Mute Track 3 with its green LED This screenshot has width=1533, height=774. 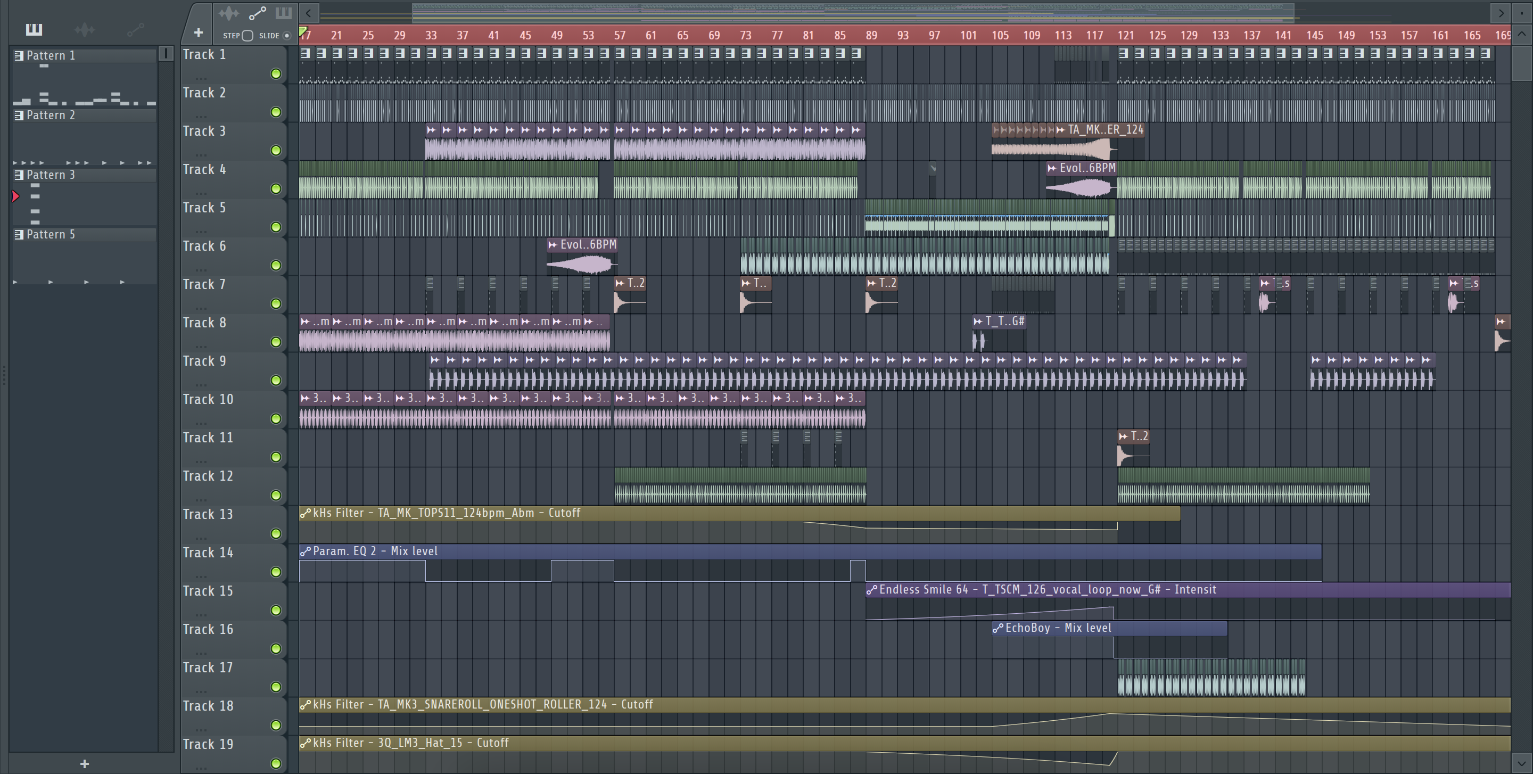pos(276,151)
